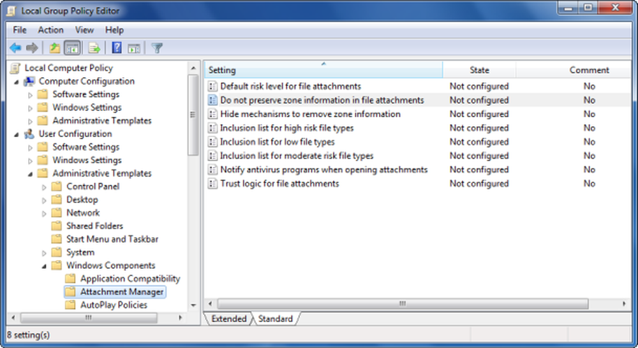Open the Action menu
The width and height of the screenshot is (638, 348).
[50, 30]
